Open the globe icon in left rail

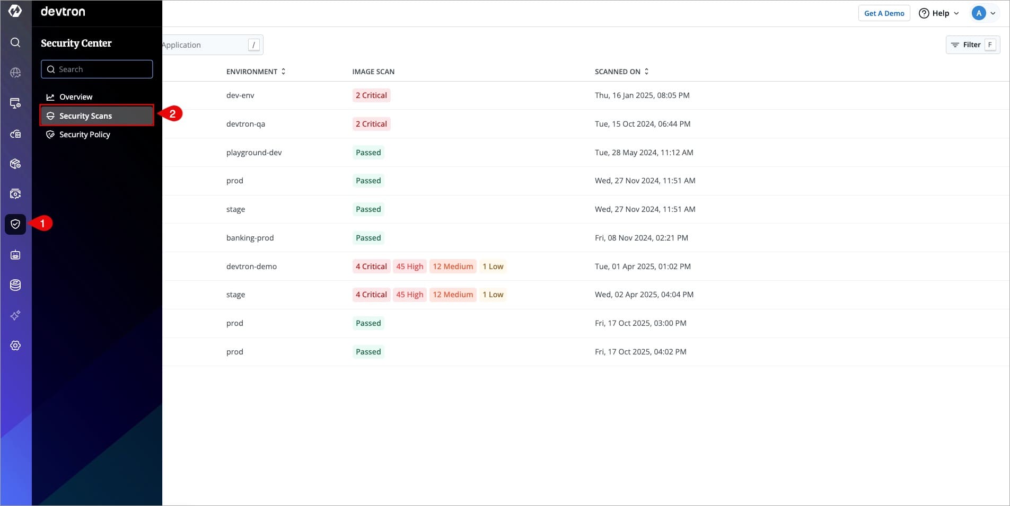click(x=15, y=73)
